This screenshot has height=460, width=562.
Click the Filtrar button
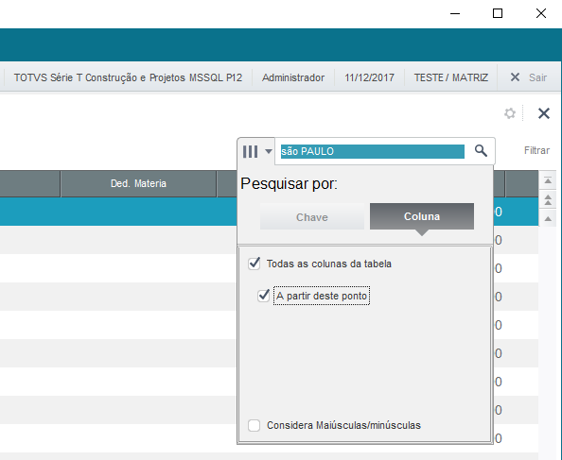pyautogui.click(x=536, y=150)
